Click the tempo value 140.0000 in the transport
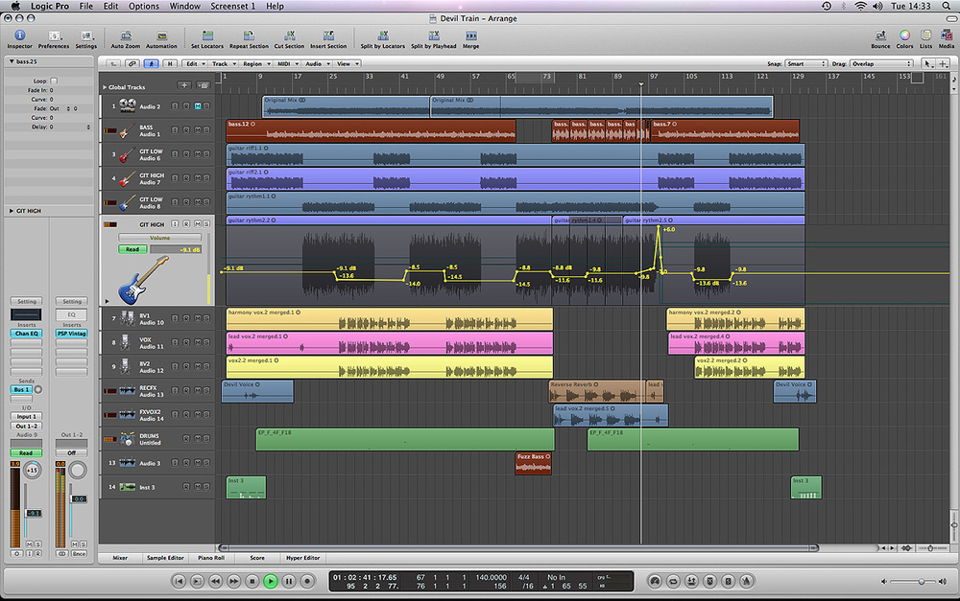The height and width of the screenshot is (601, 960). (x=491, y=577)
